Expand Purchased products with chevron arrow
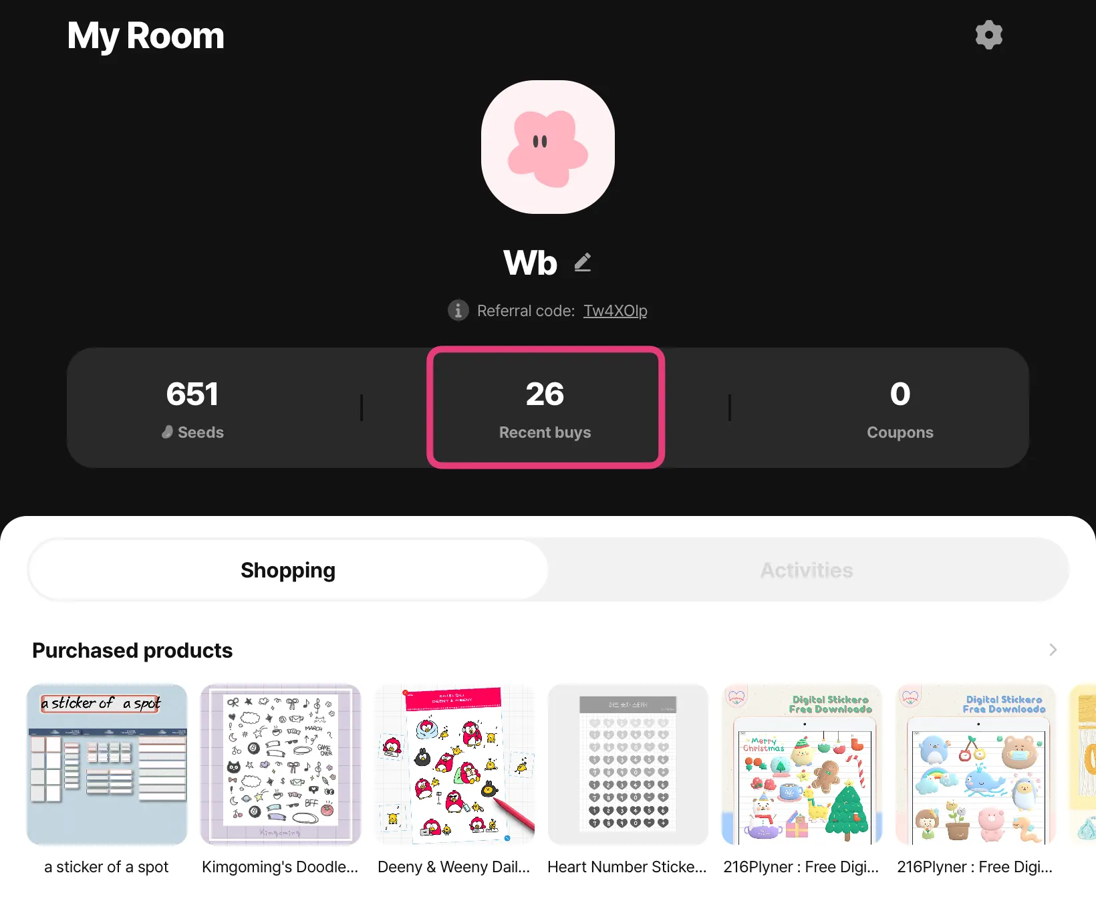Viewport: 1096px width, 901px height. [1053, 650]
